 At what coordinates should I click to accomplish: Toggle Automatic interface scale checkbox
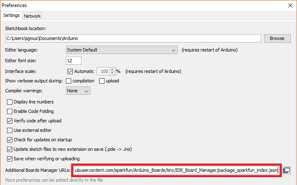(70, 71)
